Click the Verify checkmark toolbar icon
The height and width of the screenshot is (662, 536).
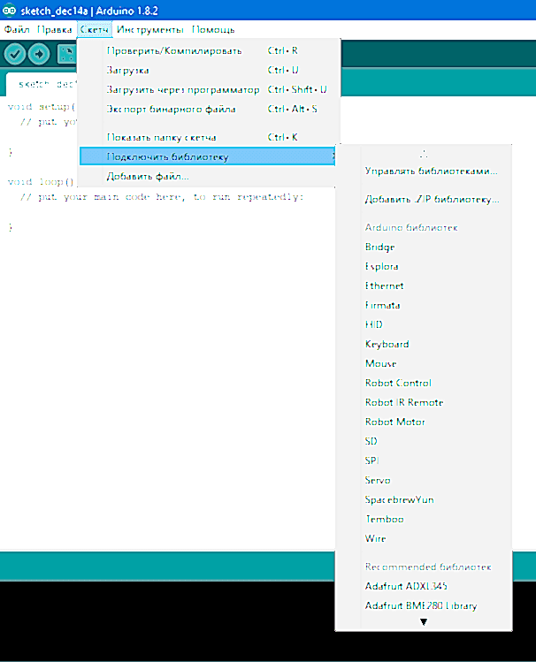click(x=15, y=54)
